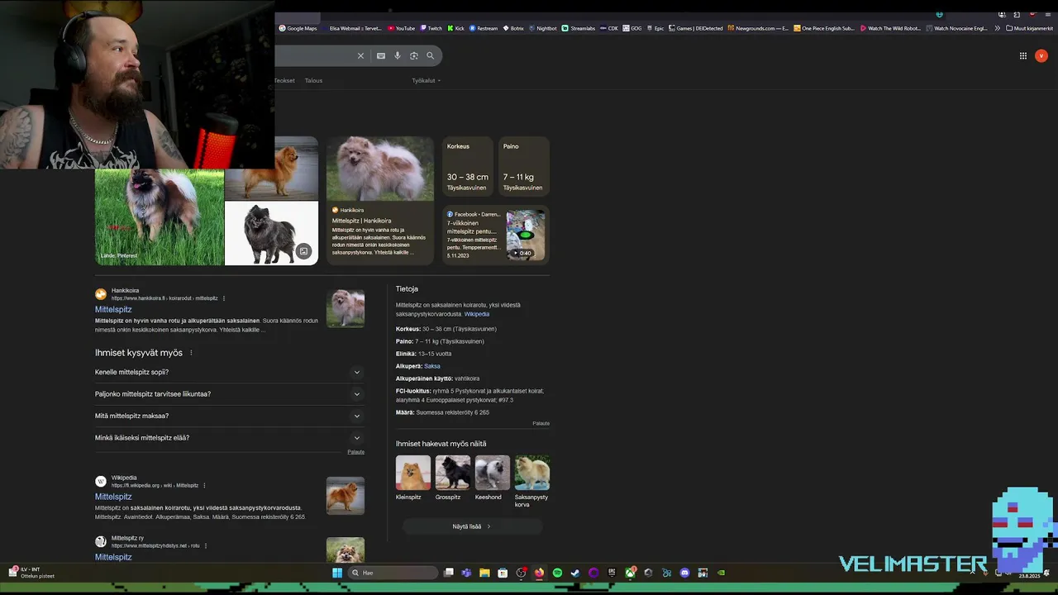Open File Explorer from the taskbar
The image size is (1058, 595).
(x=484, y=573)
